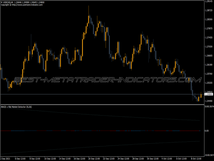Select the 8 Oct 12:00 time label
This screenshot has height=161, width=214.
[x=196, y=159]
